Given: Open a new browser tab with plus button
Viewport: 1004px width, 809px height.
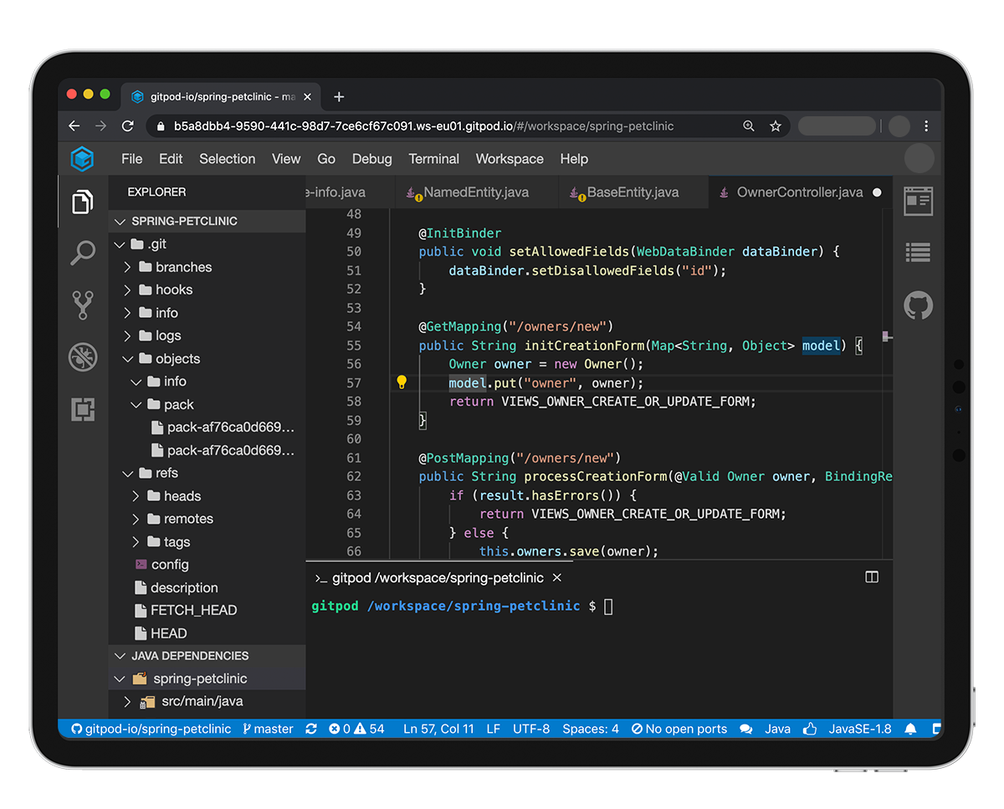Looking at the screenshot, I should pos(339,97).
